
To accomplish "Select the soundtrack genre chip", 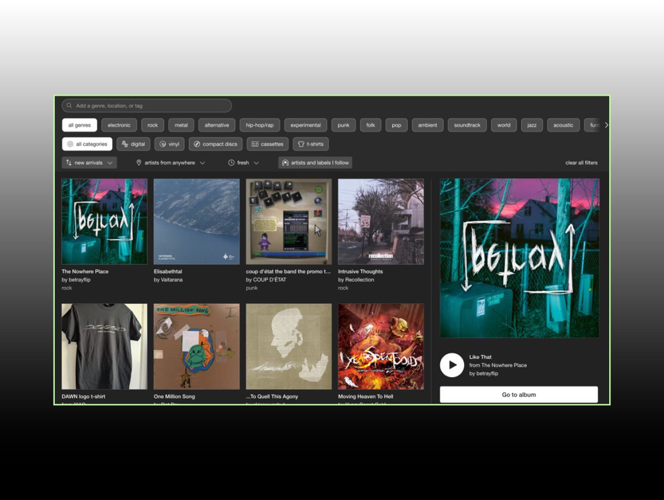I will (468, 125).
